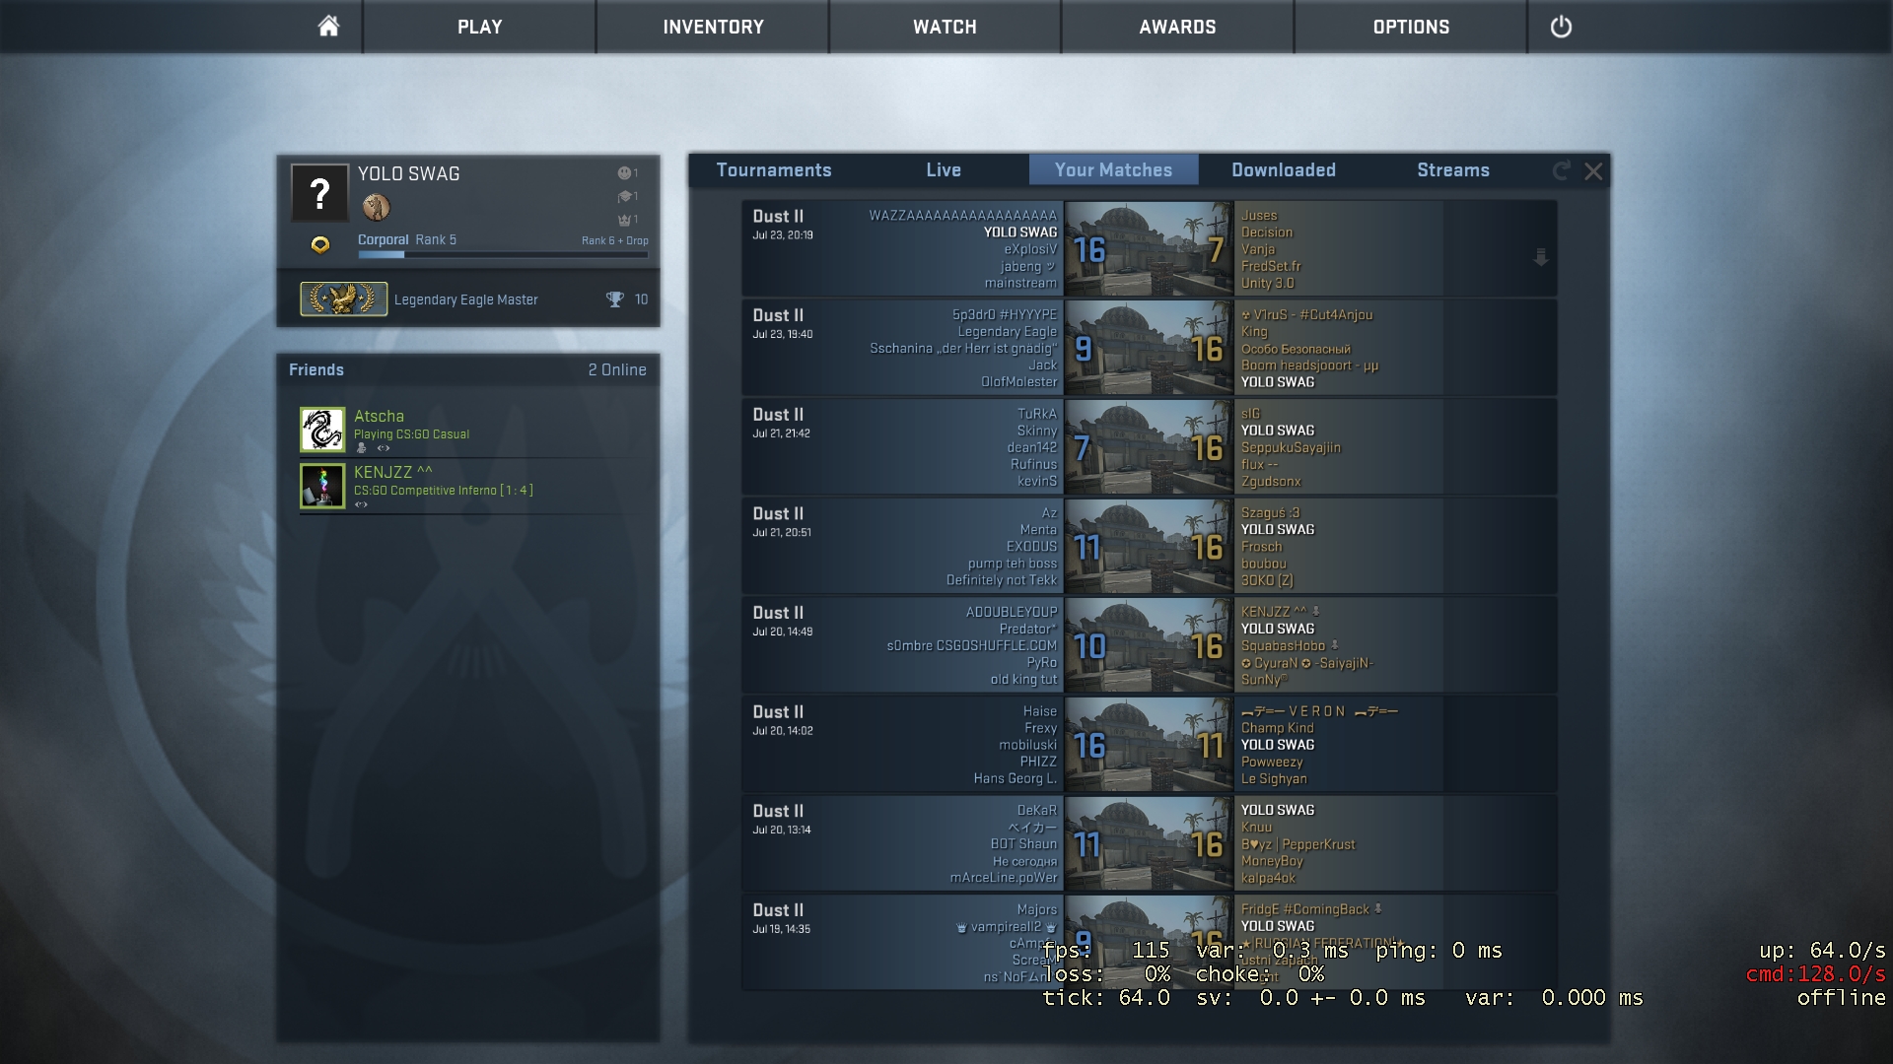Select the Dust II thumbnail for Jul 20, 14:49
The image size is (1893, 1064).
tap(1150, 645)
